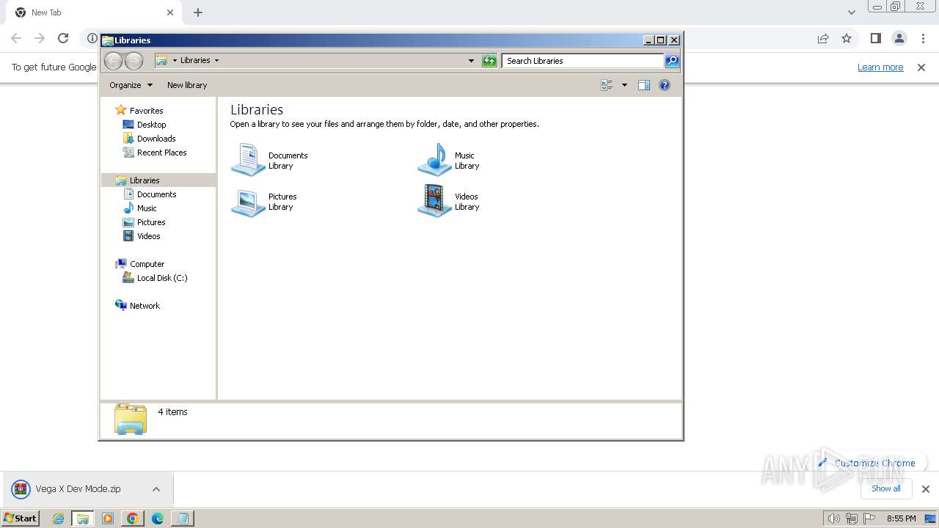Share this page icon in Chrome
This screenshot has height=528, width=939.
[x=823, y=38]
